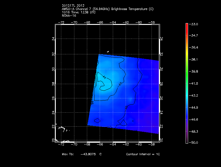The height and width of the screenshot is (167, 221).
Task: Click the Contour Interval = 1C text
Action: click(x=143, y=154)
